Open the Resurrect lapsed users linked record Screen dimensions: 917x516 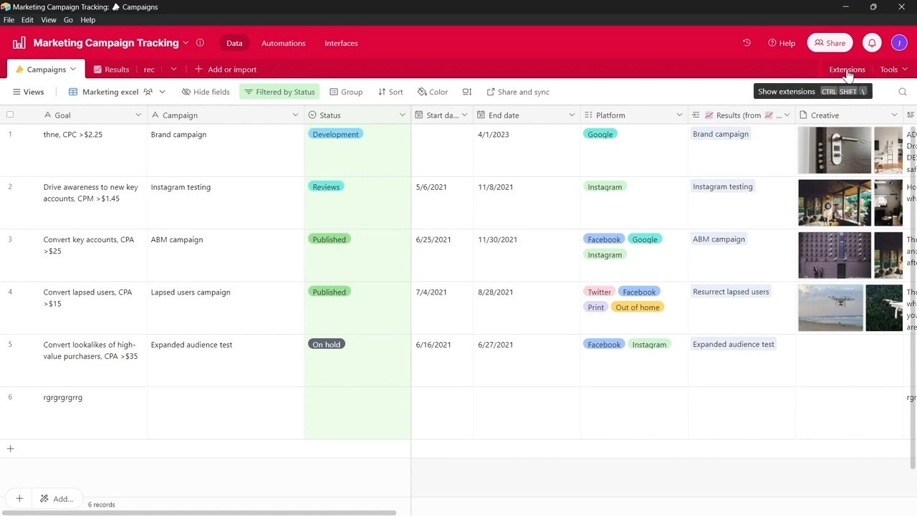[x=731, y=292]
